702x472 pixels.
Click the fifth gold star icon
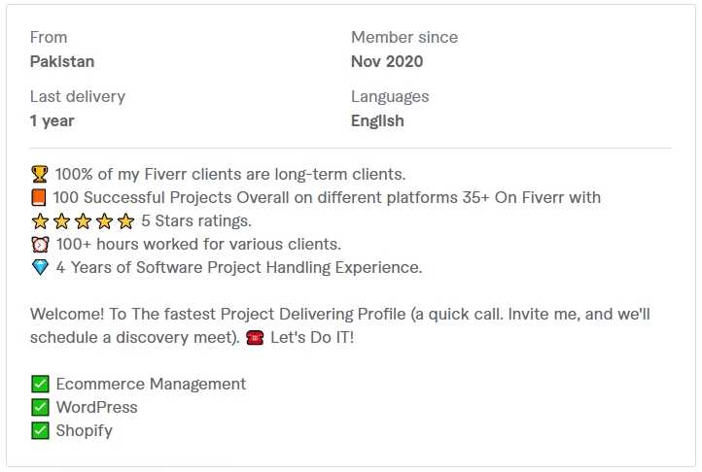click(x=125, y=221)
